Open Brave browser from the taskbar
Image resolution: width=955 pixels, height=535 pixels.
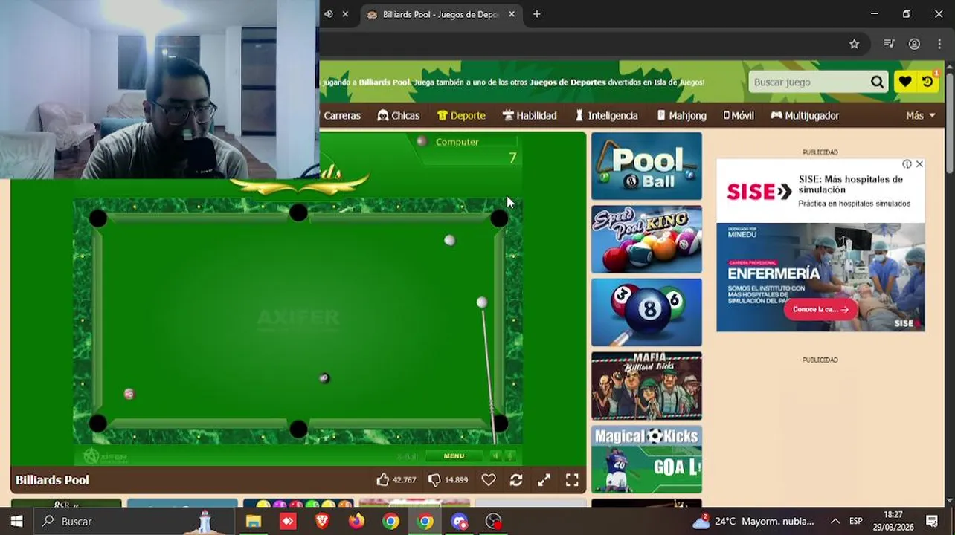pos(322,521)
